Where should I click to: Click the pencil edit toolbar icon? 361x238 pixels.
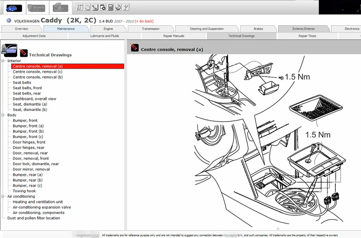tap(95, 7)
